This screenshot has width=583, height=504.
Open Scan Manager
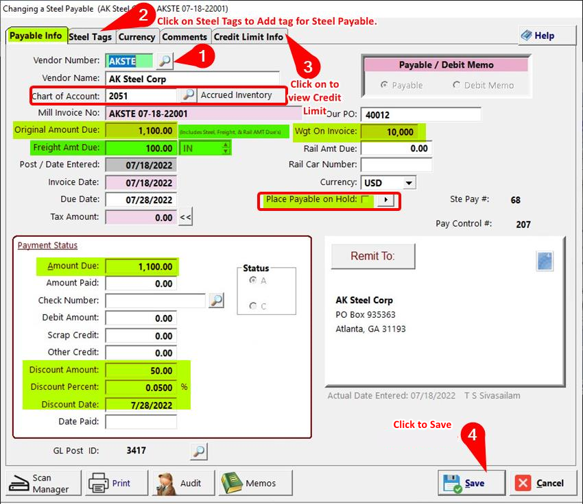[43, 483]
